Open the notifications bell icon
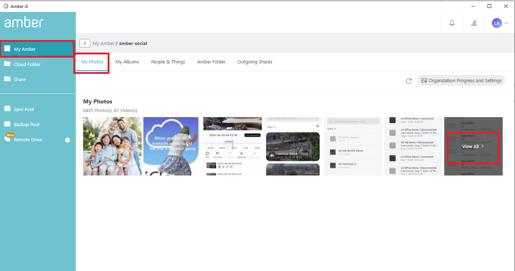This screenshot has width=515, height=271. click(x=452, y=23)
